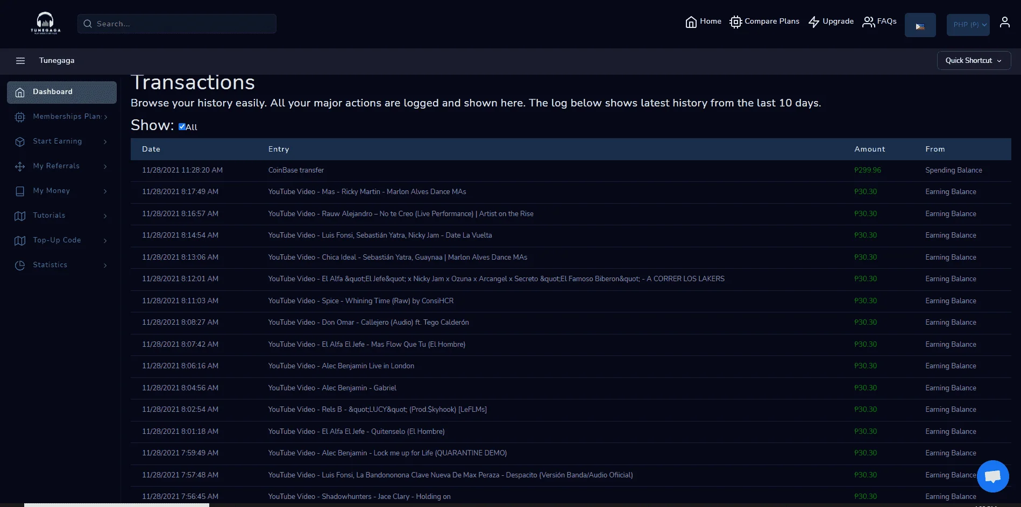Image resolution: width=1021 pixels, height=507 pixels.
Task: Click the language flag button
Action: [x=920, y=25]
